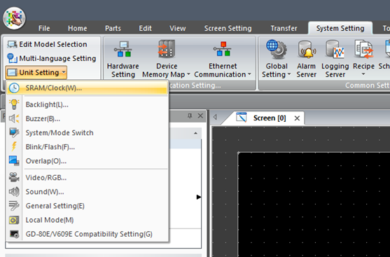Close the Screen [0] tab
The width and height of the screenshot is (390, 257).
297,118
